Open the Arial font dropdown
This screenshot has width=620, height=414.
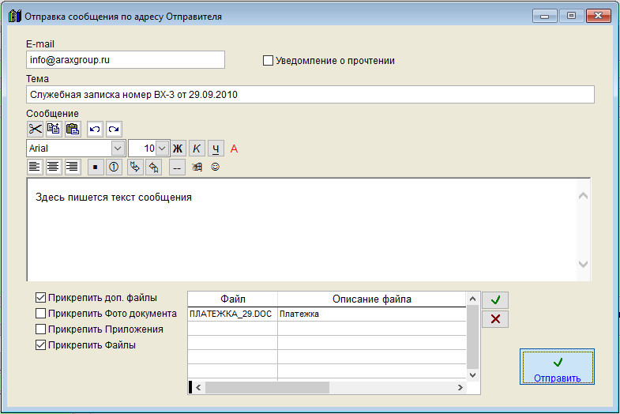coord(118,148)
